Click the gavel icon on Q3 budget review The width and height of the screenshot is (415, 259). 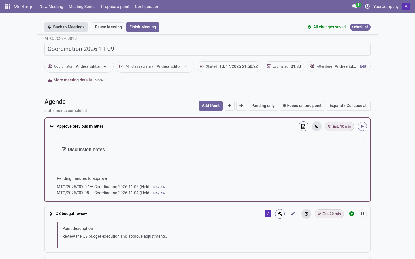click(x=280, y=214)
